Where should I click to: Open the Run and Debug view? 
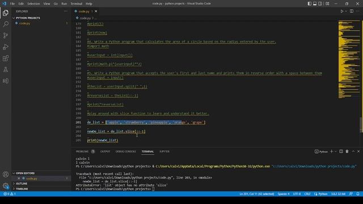[x=6, y=46]
